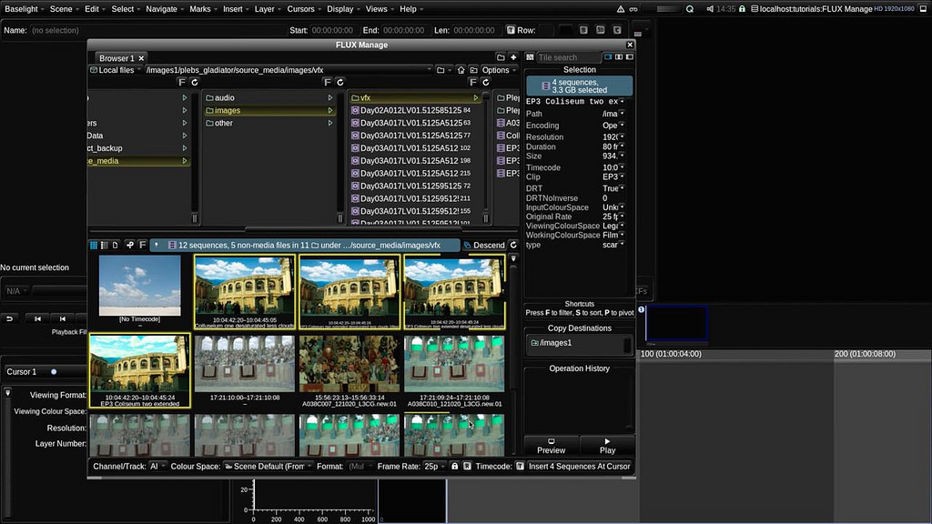Click the tile area dropdown arrow below refresh
Viewport: 932px width, 524px height.
coord(513,258)
